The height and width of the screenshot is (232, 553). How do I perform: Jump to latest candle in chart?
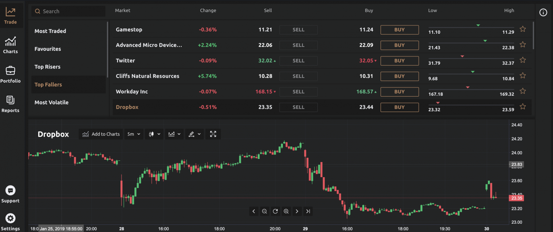click(308, 211)
